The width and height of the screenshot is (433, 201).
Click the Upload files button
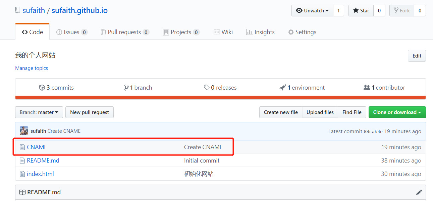(x=320, y=112)
